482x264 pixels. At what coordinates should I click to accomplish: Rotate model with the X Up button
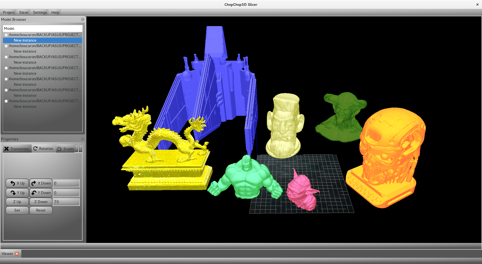click(17, 183)
